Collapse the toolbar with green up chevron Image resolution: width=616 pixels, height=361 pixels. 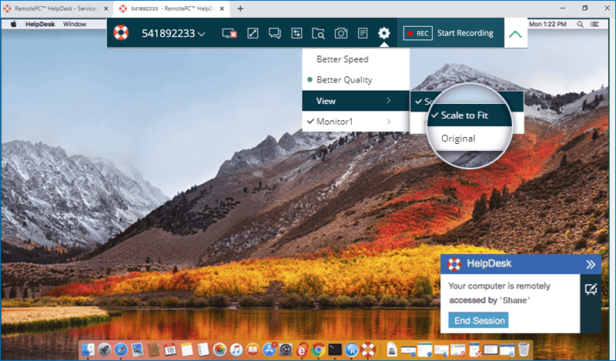tap(515, 34)
